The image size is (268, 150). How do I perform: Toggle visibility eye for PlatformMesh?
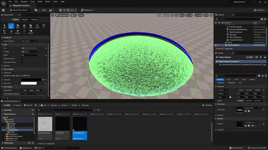pos(216,45)
